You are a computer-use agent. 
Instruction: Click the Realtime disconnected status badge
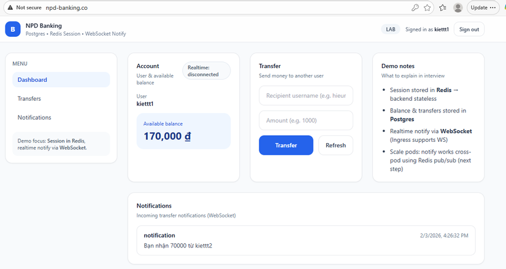tap(206, 71)
